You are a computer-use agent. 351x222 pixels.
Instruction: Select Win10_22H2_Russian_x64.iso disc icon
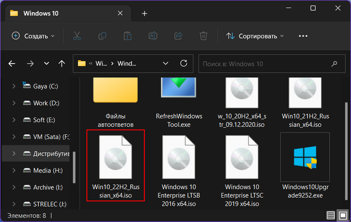(x=115, y=157)
